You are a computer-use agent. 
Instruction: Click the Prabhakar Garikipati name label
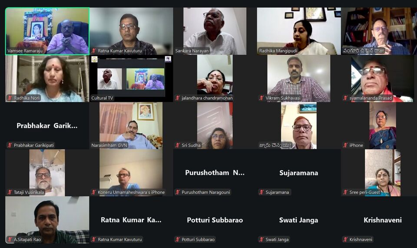tap(34, 145)
